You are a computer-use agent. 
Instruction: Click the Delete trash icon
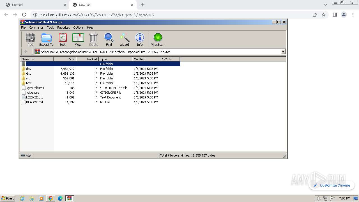93,39
